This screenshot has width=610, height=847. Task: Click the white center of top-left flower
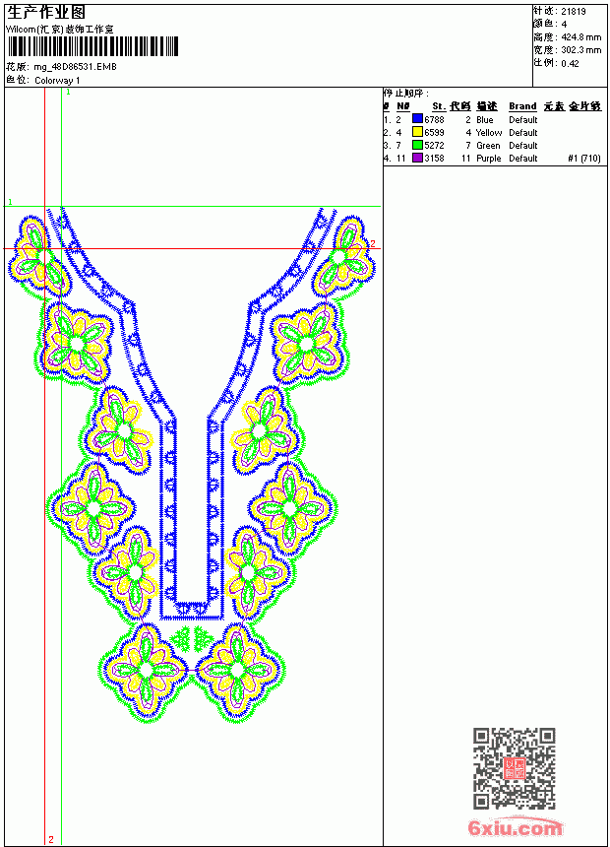36,254
